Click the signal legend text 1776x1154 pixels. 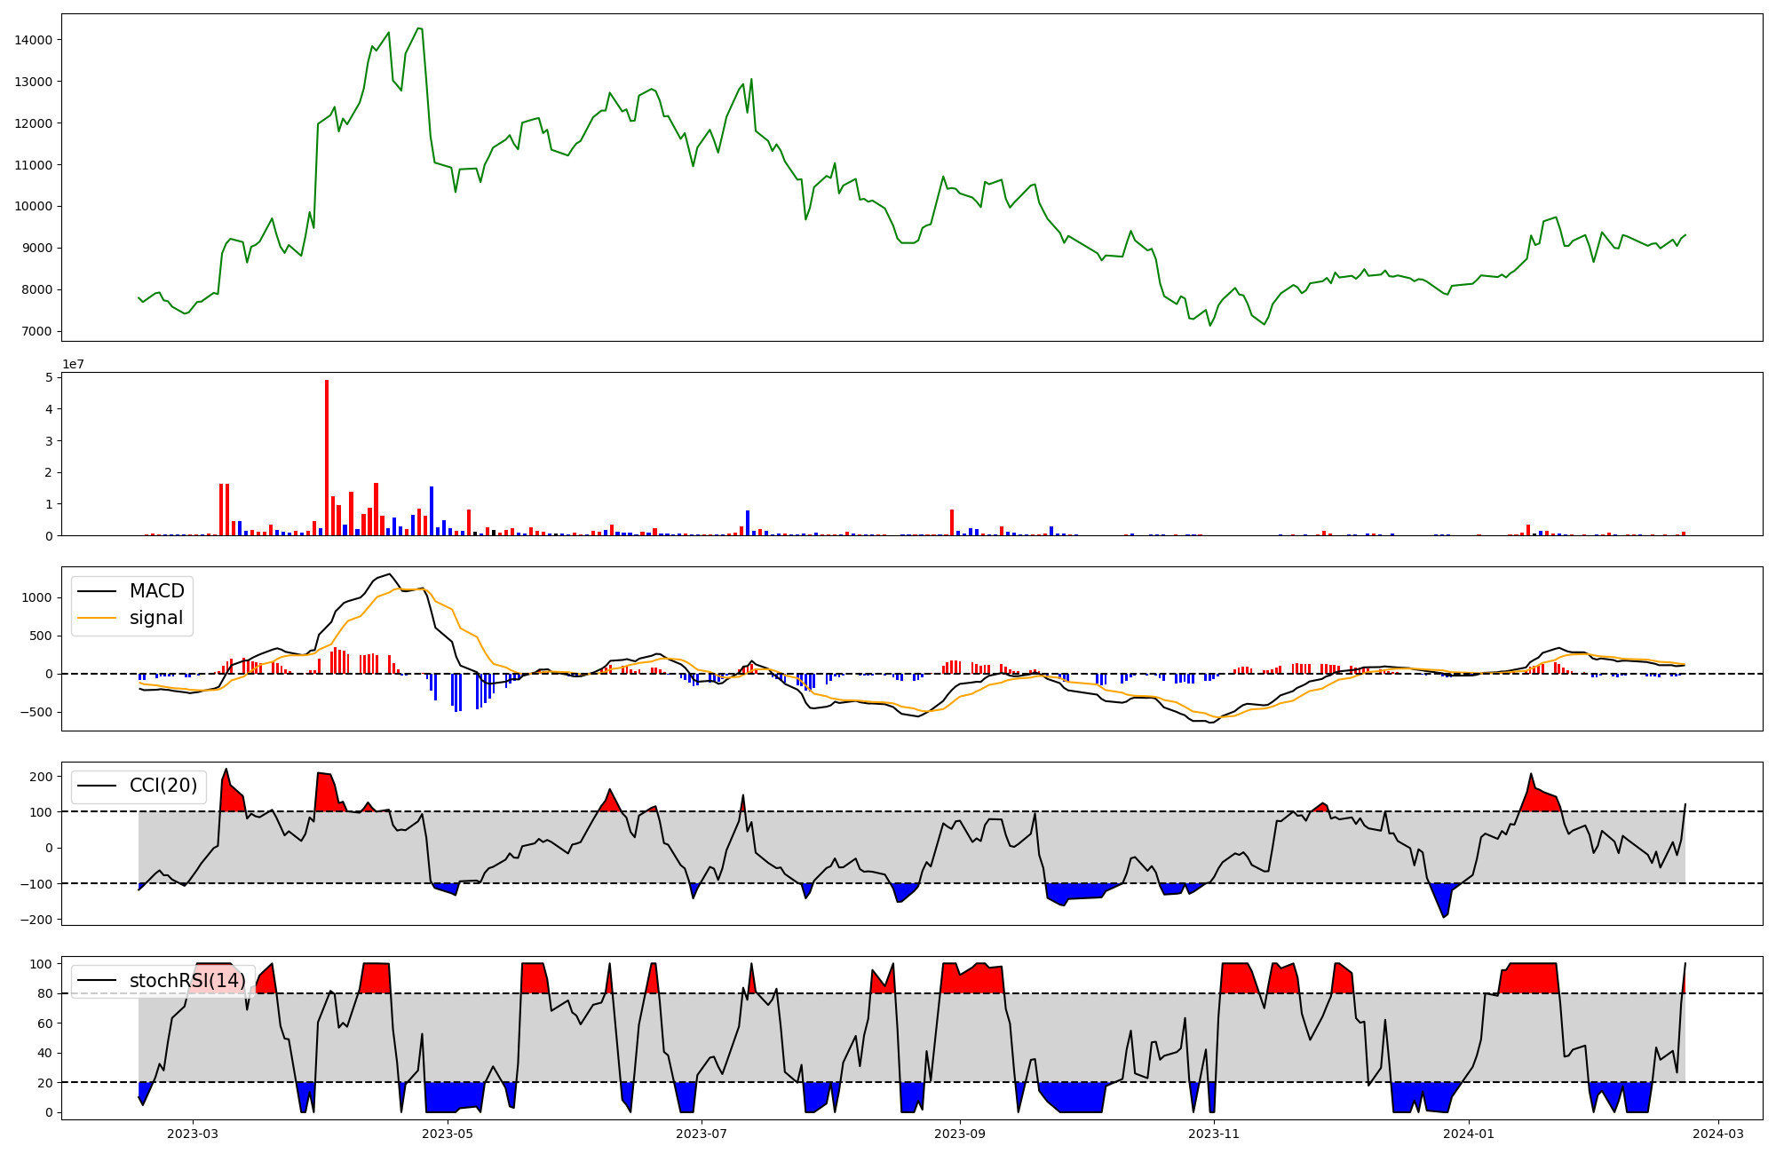(155, 618)
